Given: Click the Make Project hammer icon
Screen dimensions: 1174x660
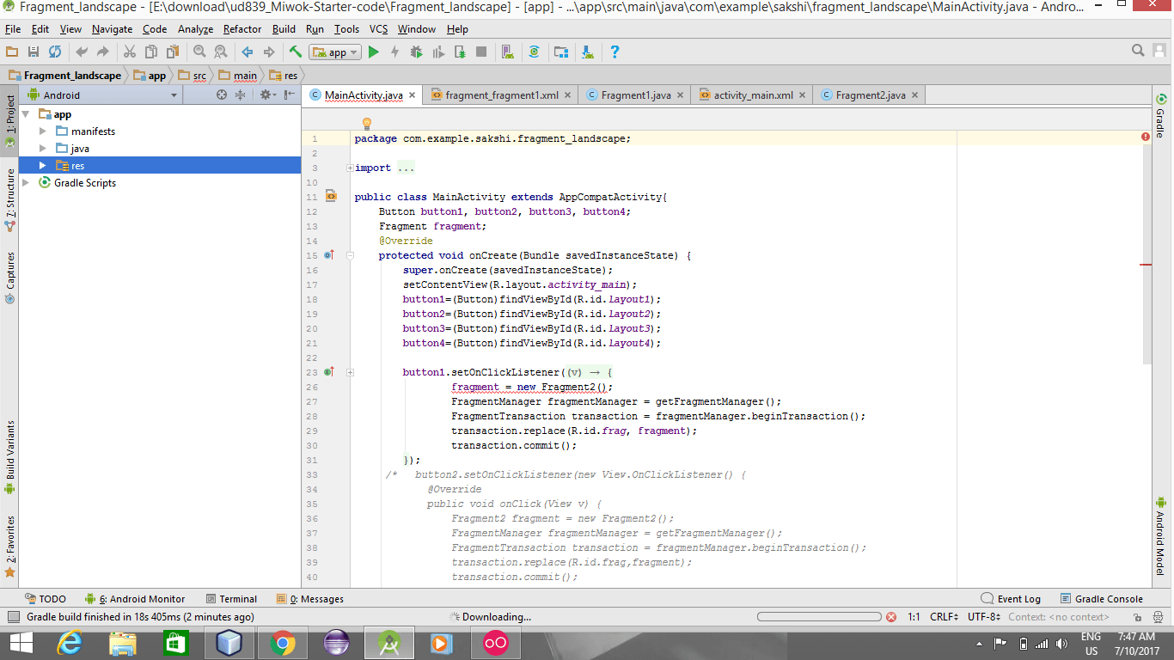Looking at the screenshot, I should [296, 52].
